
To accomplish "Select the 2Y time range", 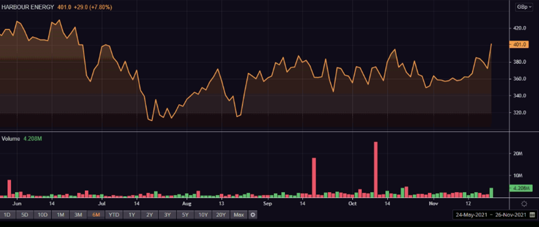I will pyautogui.click(x=150, y=215).
